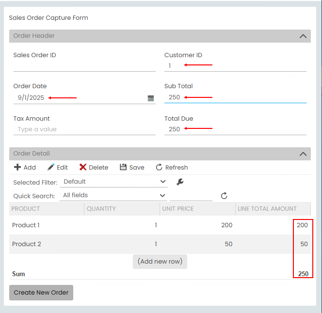
Task: Focus the Tax Amount input field
Action: pos(84,129)
